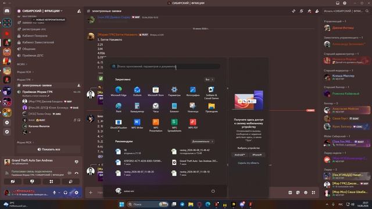This screenshot has height=209, width=372.
Task: Turn on camera in voice panel
Action: [13, 182]
